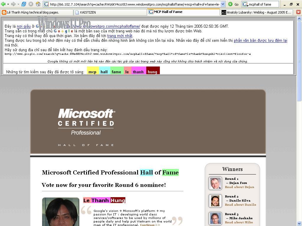
Task: Click the scrollbar up arrow
Action: tap(299, 19)
